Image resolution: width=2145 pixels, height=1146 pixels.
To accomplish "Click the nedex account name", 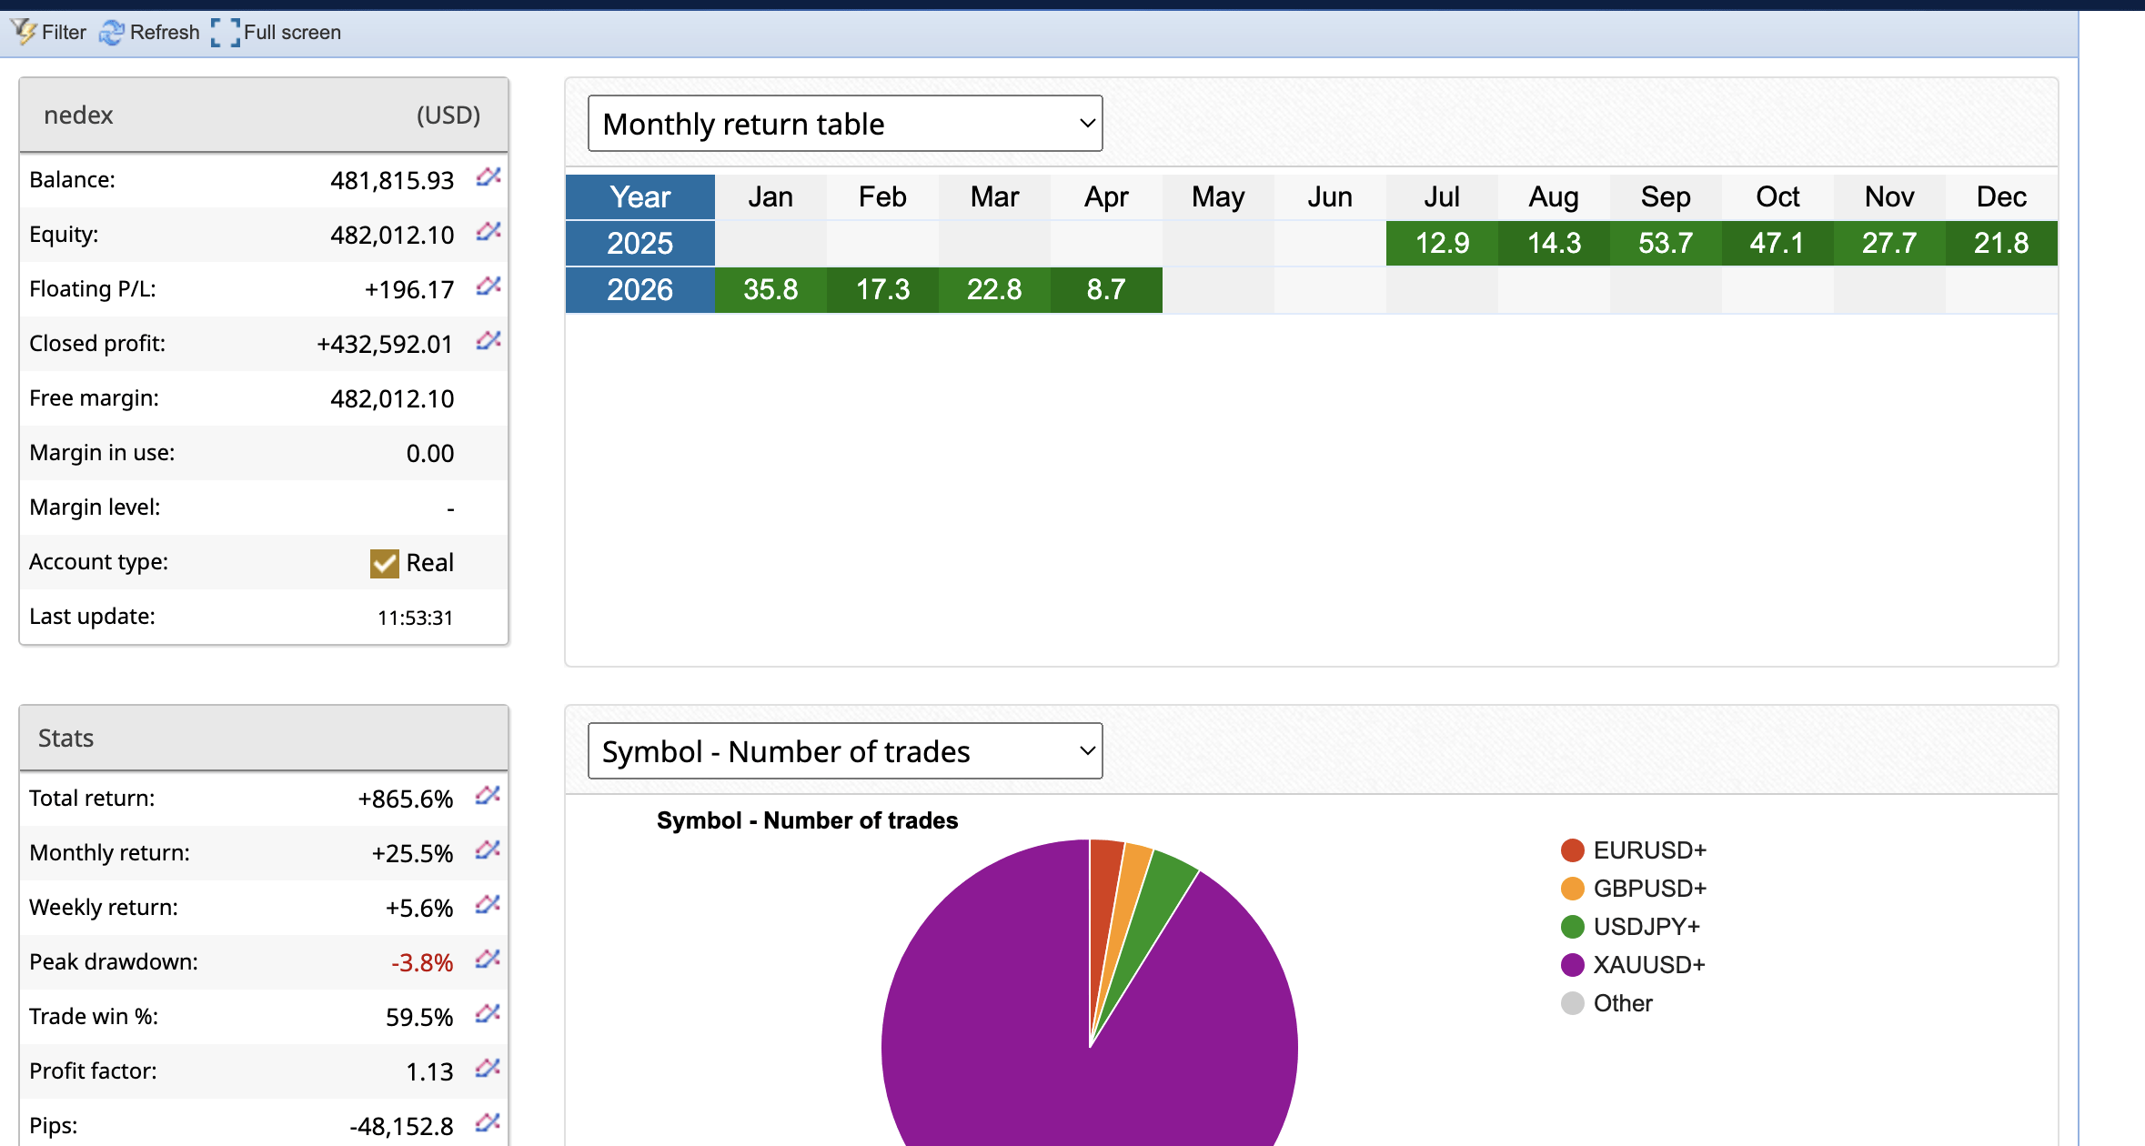I will (x=78, y=116).
